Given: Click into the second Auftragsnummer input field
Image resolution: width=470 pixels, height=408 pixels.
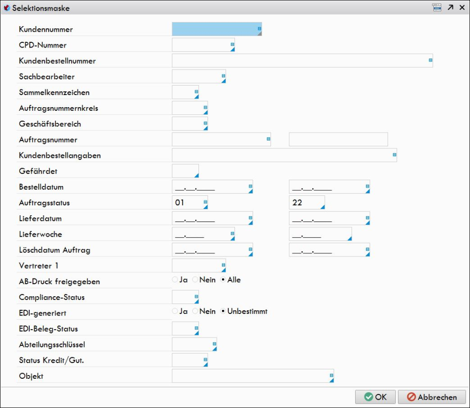Looking at the screenshot, I should 338,139.
